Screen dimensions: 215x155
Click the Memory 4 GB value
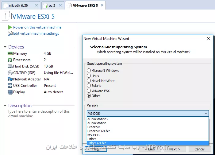tap(48, 53)
